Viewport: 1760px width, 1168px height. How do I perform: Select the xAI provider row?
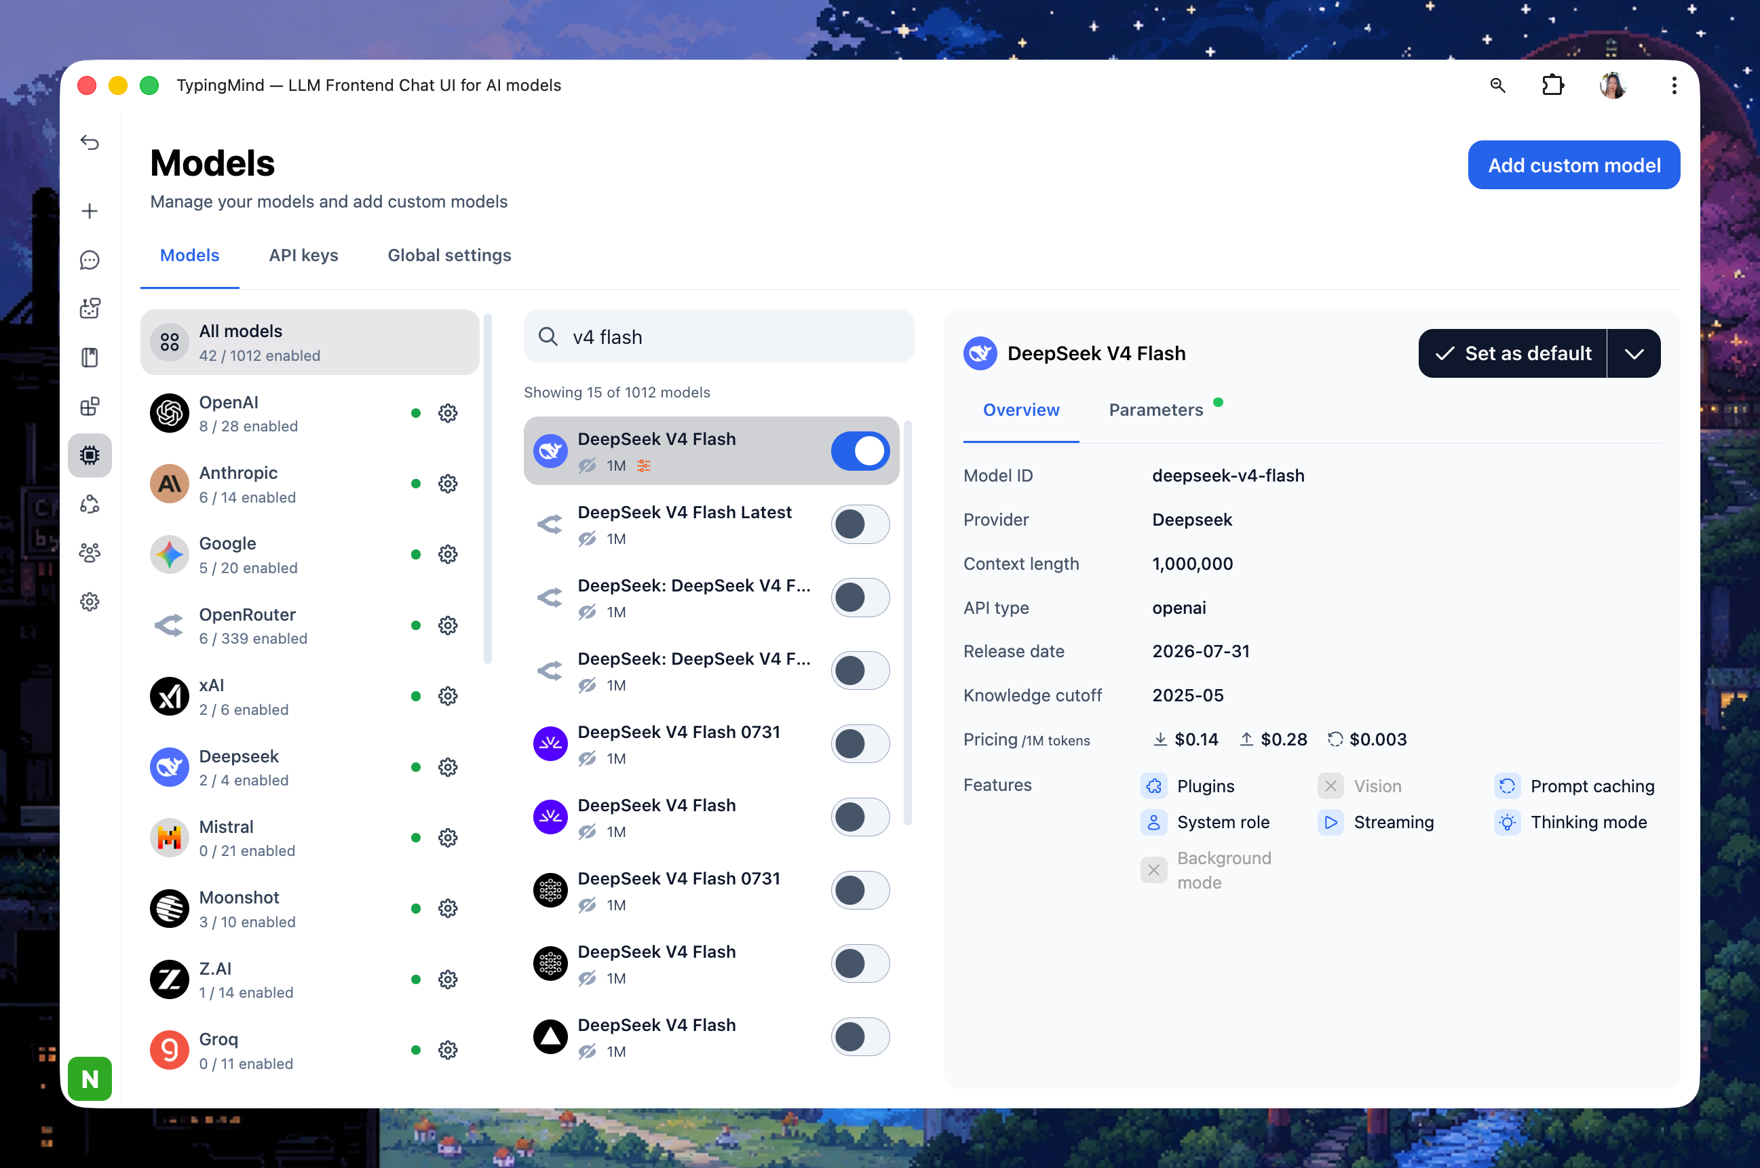point(309,697)
